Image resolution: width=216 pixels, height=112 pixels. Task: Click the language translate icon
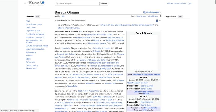144,12
